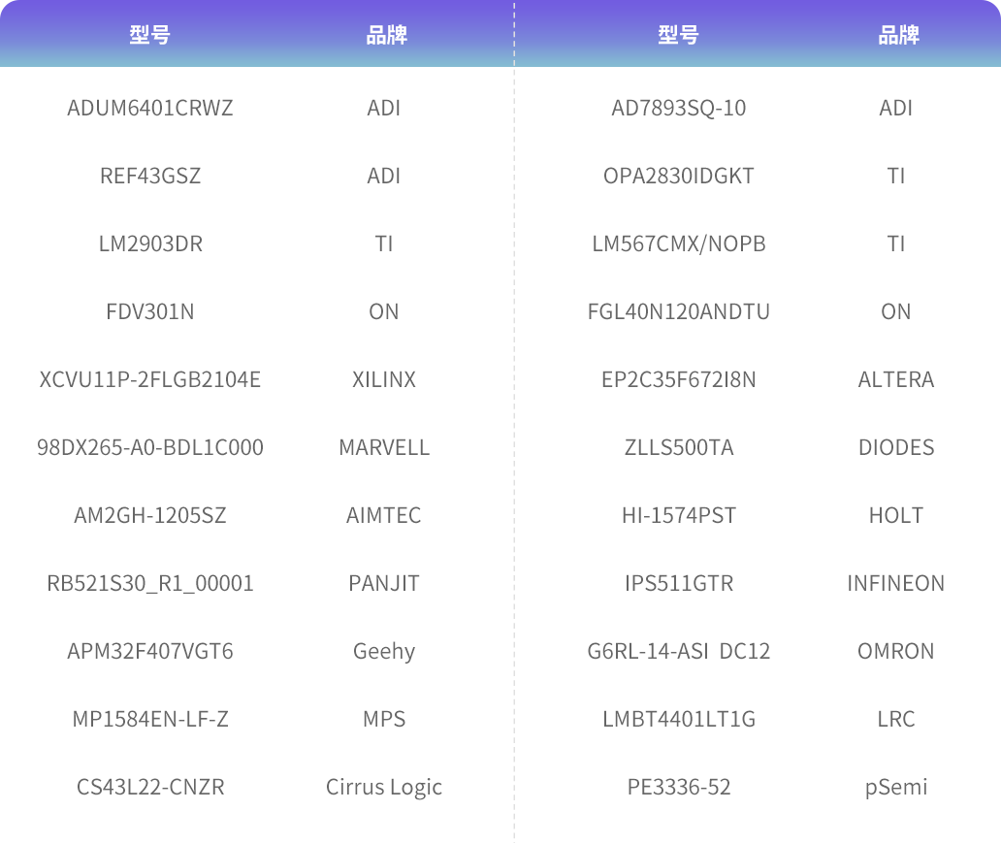Screen dimensions: 1001x843
Task: Click the XILINX brand name
Action: (x=384, y=379)
